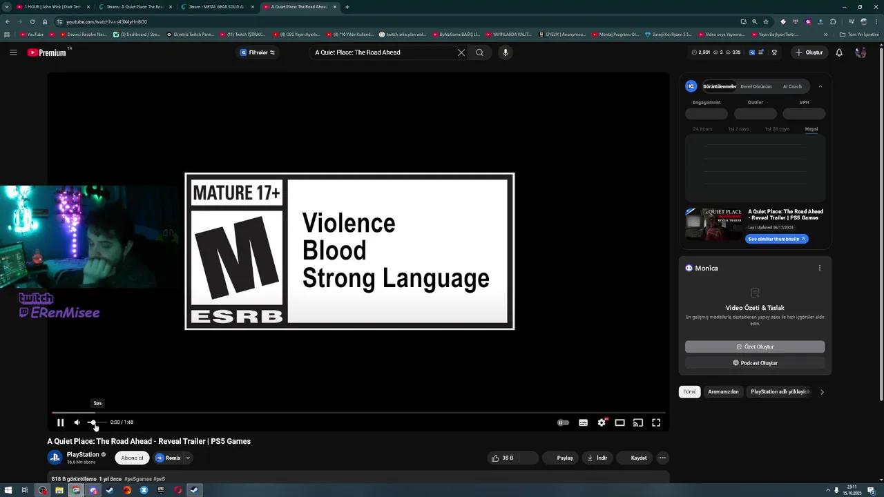Select the Tümü chip
This screenshot has width=884, height=497.
pos(690,391)
